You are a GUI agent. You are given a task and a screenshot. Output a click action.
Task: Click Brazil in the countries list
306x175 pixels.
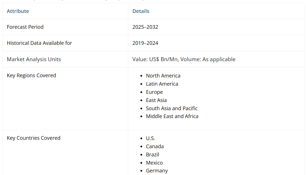(152, 155)
